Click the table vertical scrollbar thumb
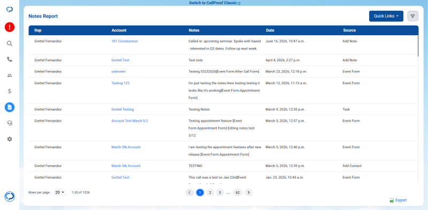This screenshot has height=210, width=428. click(418, 46)
